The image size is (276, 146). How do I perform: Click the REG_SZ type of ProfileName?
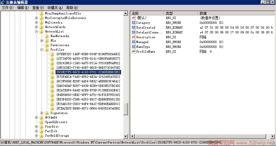click(x=171, y=51)
